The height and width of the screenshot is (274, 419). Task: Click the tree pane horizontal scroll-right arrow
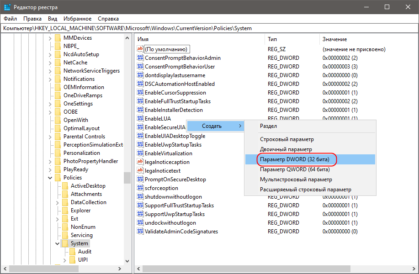[120, 269]
